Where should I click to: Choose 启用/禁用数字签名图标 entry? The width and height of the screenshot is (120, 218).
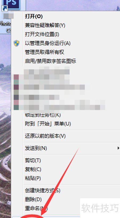50,61
